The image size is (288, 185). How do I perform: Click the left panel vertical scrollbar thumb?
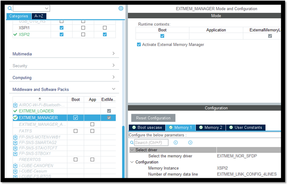(x=123, y=152)
